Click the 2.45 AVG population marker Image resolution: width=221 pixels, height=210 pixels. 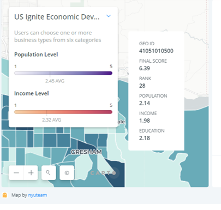pos(55,81)
